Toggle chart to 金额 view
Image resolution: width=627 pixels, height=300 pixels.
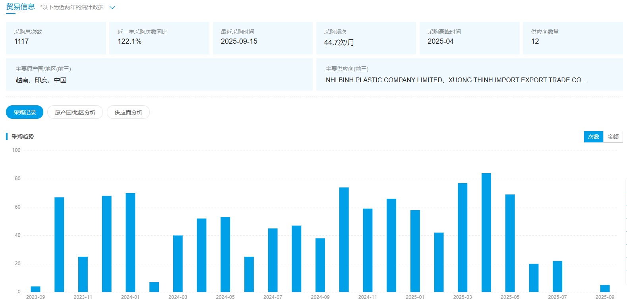point(613,137)
